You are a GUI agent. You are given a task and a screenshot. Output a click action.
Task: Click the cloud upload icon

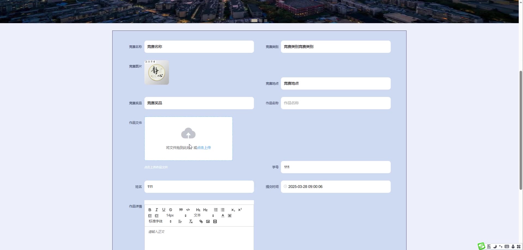pos(188,133)
